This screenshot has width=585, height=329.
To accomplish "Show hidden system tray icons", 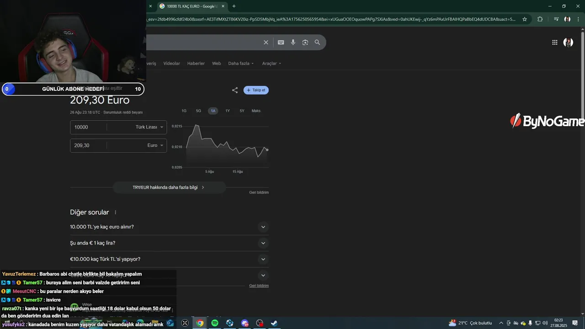I will coord(501,323).
